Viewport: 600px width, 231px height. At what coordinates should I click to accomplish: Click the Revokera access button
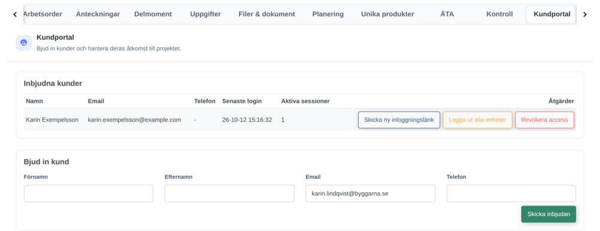(545, 120)
